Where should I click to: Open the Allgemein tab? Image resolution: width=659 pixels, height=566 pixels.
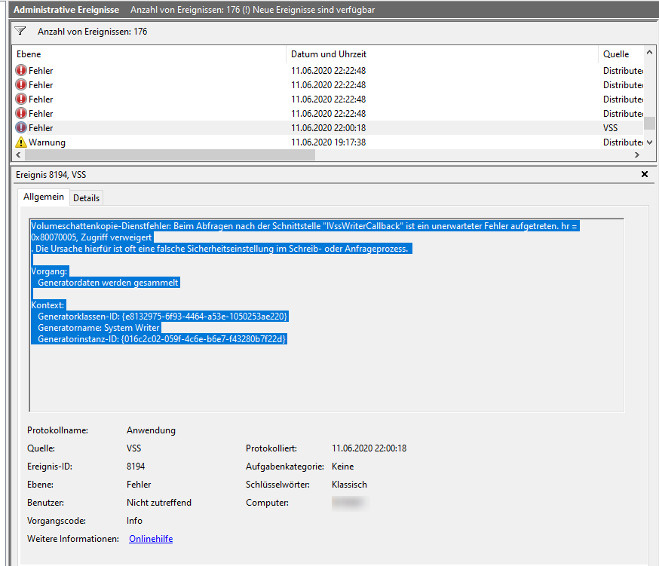(44, 197)
